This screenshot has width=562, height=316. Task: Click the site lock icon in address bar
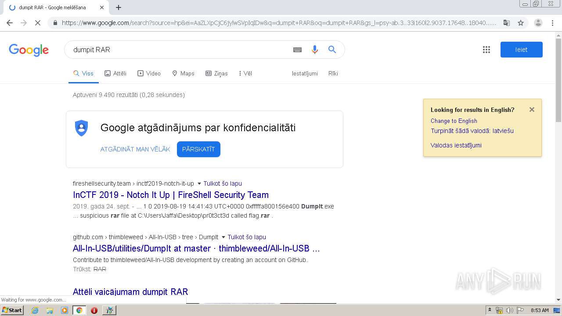click(x=55, y=23)
